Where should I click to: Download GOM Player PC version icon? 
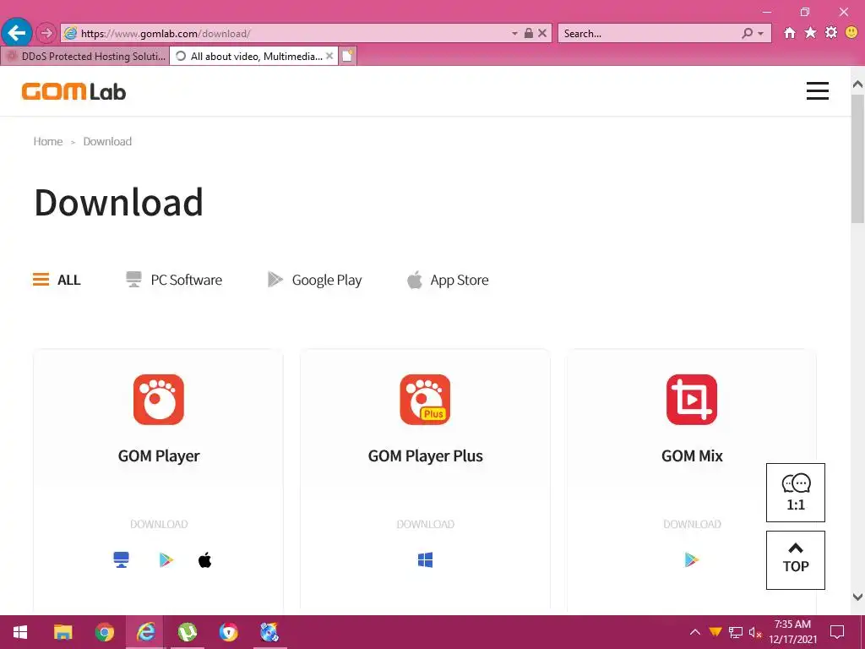point(121,559)
